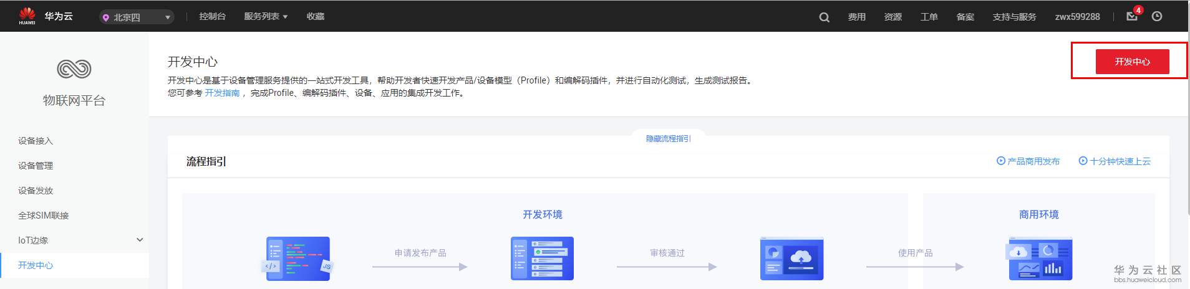Open the 工单 menu
Screen dimensions: 1190x289
[929, 17]
